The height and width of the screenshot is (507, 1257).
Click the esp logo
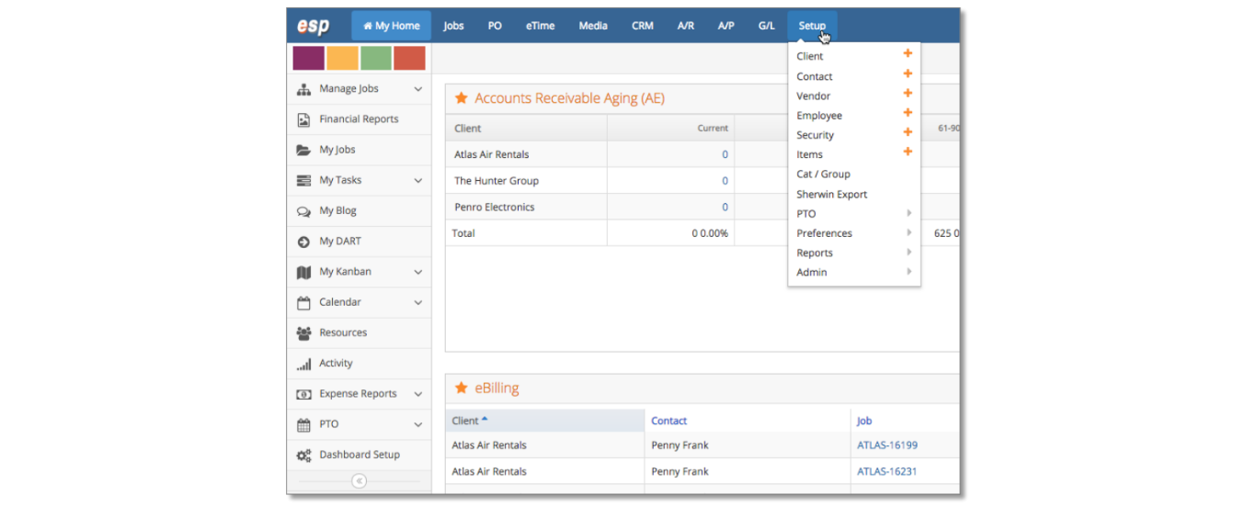pyautogui.click(x=313, y=26)
